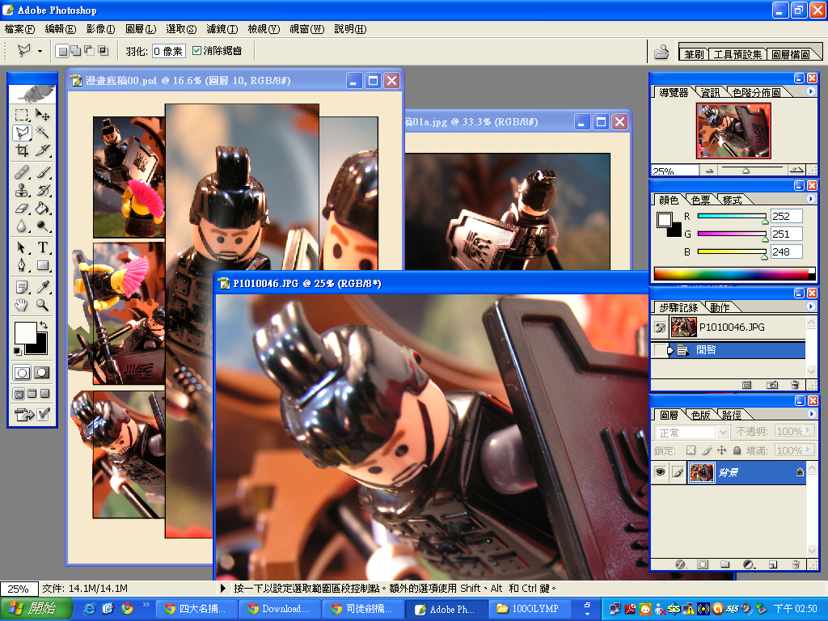Select the Notes tool
The image size is (828, 621).
pyautogui.click(x=22, y=287)
